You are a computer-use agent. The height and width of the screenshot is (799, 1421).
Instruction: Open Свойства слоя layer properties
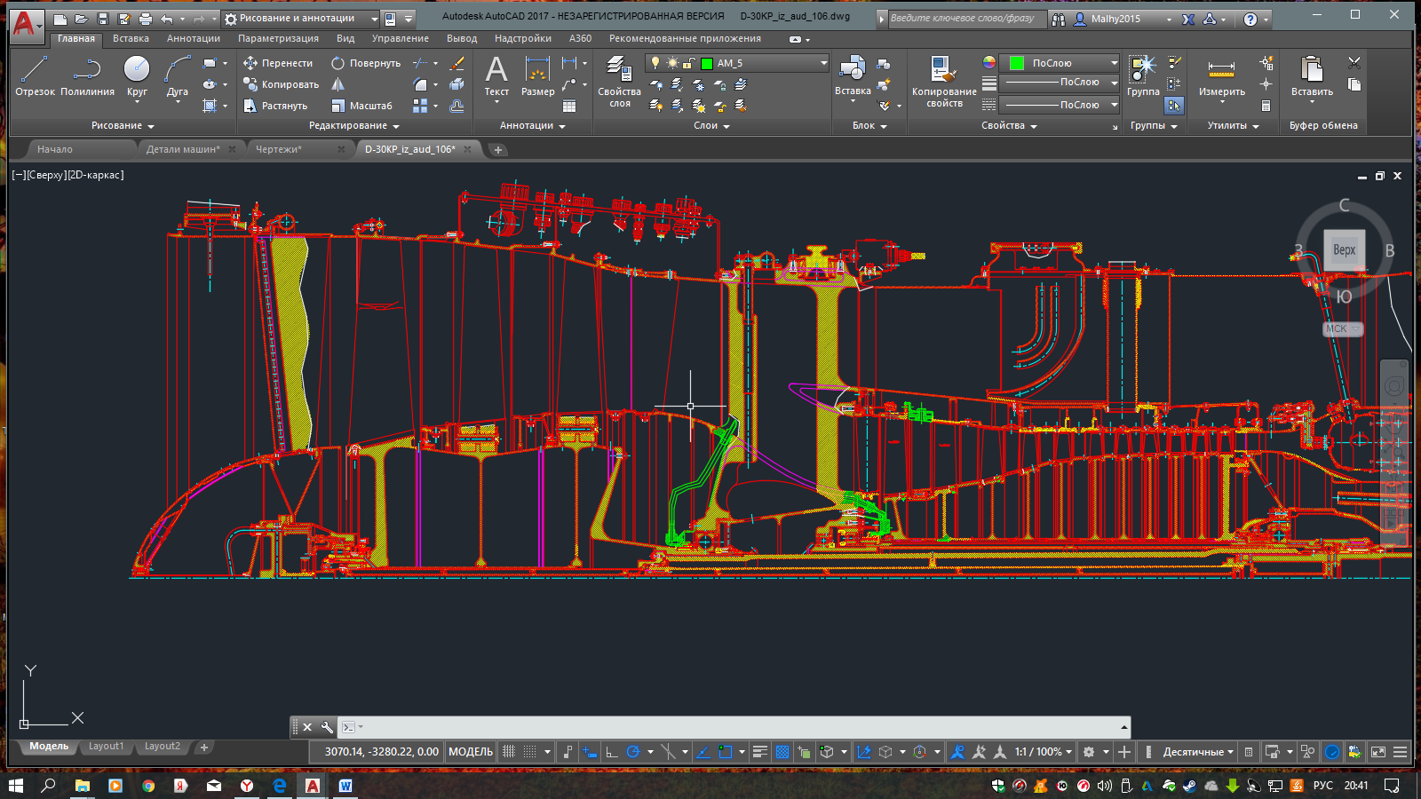[619, 80]
